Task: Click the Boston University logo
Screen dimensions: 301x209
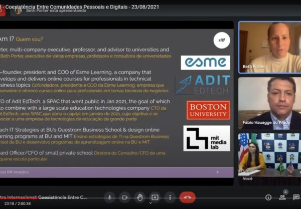Action: [208, 110]
